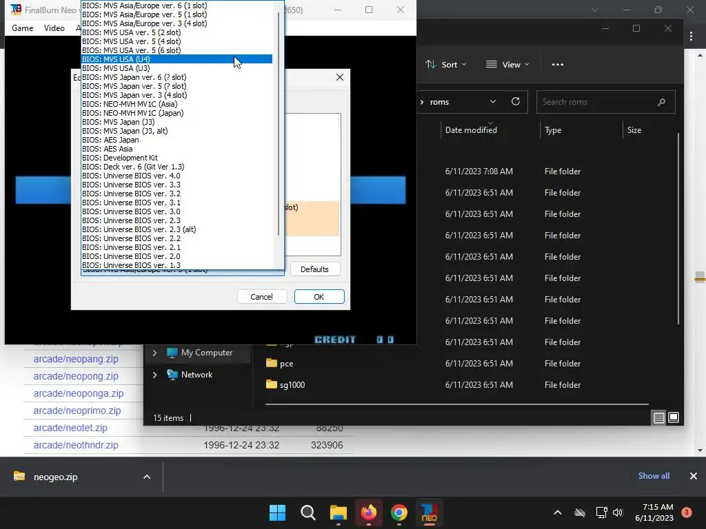Open Windows Search from taskbar

point(308,512)
